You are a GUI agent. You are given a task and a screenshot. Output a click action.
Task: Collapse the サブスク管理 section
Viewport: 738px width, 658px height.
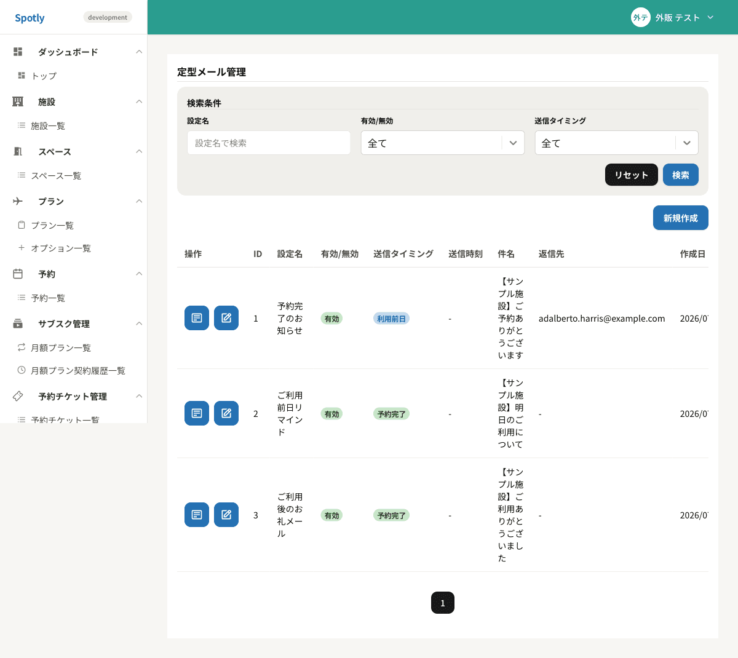click(139, 323)
